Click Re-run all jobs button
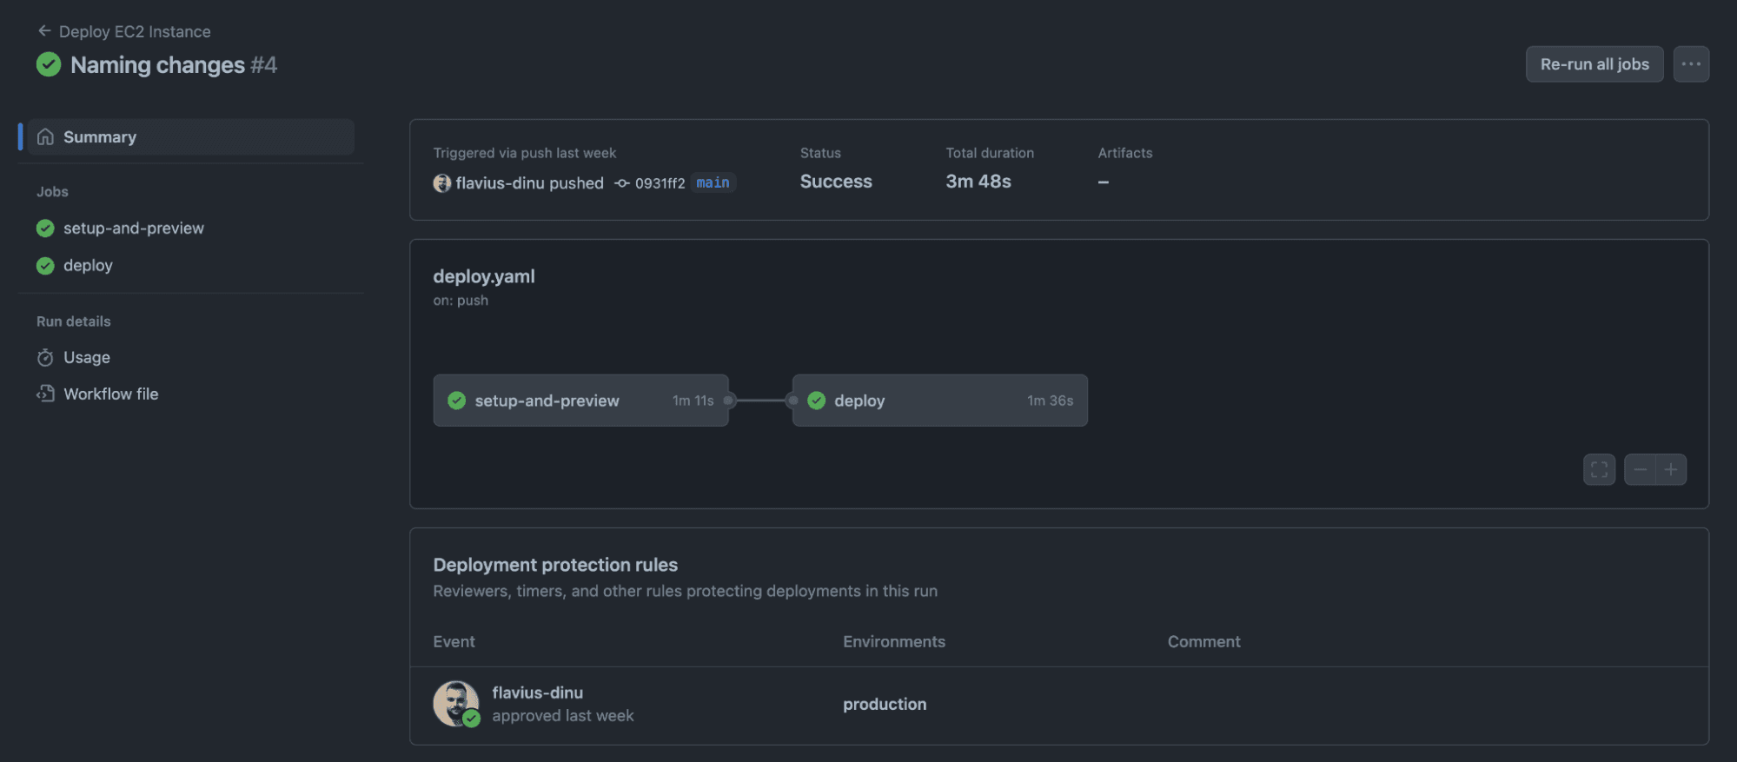 (x=1594, y=64)
